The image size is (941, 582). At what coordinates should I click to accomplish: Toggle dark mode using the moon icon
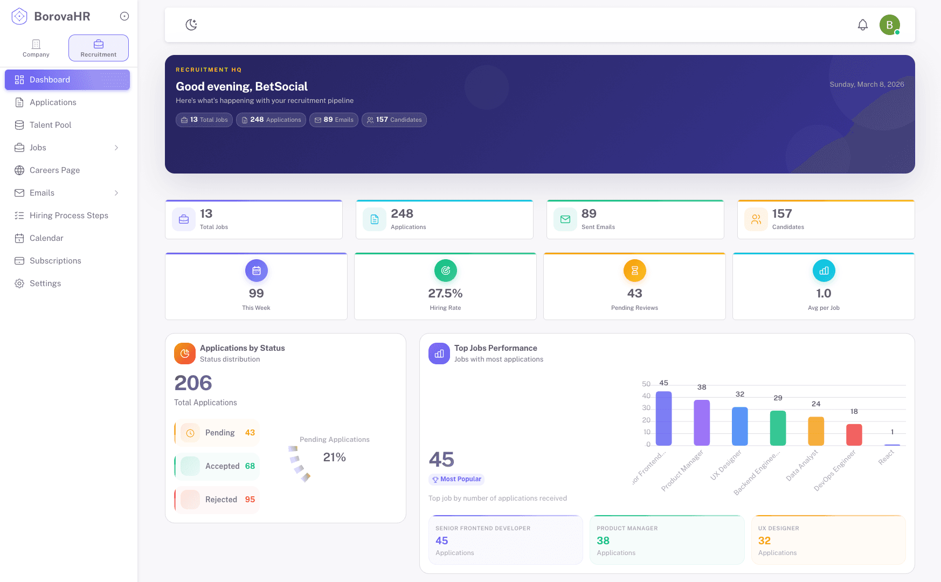coord(191,25)
